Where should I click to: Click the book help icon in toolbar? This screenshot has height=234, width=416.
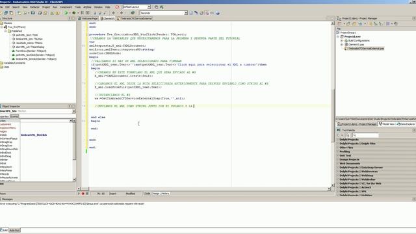tap(133, 13)
